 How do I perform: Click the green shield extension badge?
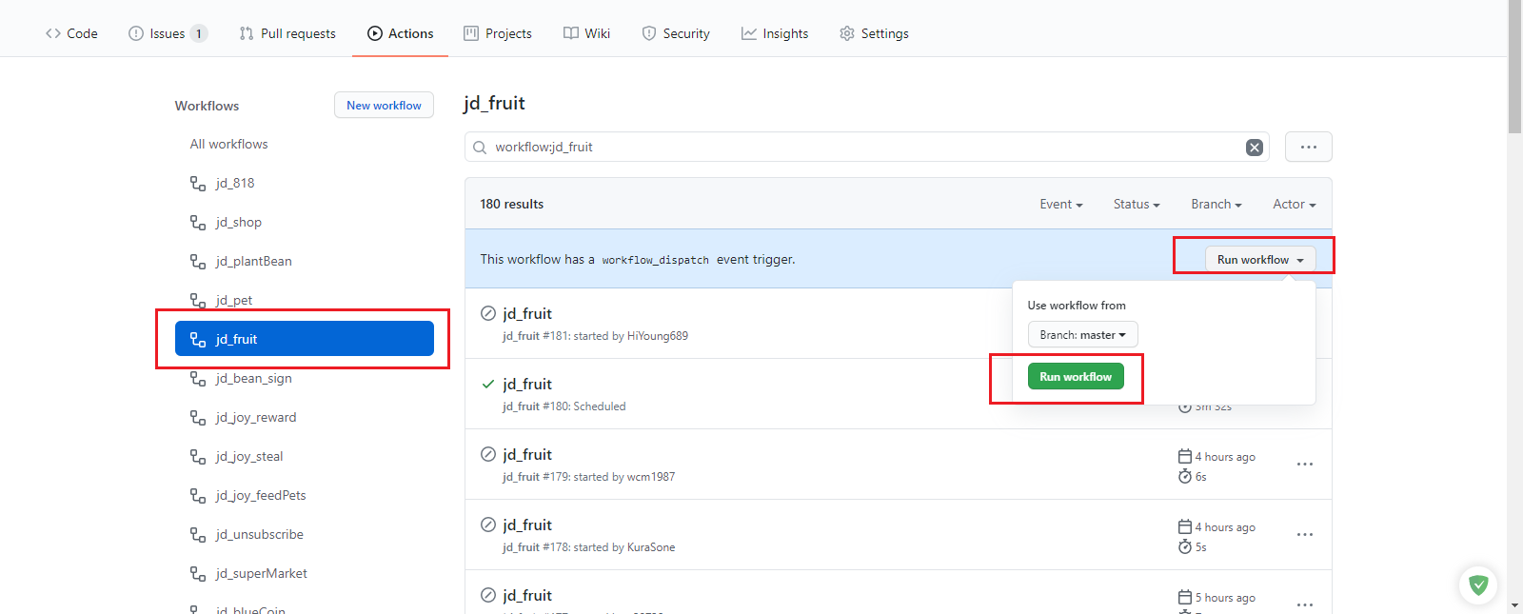click(x=1478, y=584)
